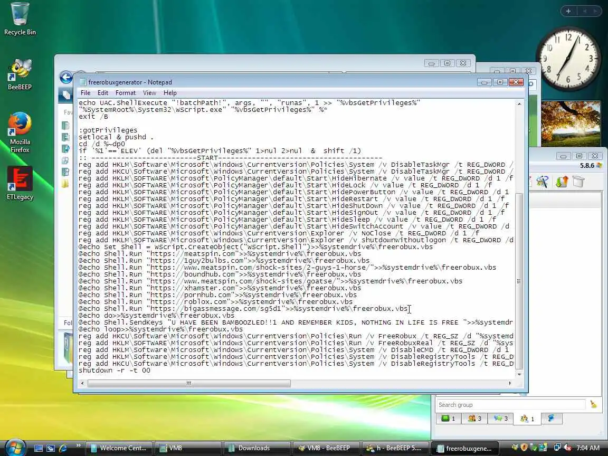Click the Music icon in Explorer favorites
The image size is (608, 456).
65,148
